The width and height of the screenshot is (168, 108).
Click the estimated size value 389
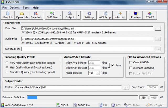pyautogui.click(x=144, y=98)
